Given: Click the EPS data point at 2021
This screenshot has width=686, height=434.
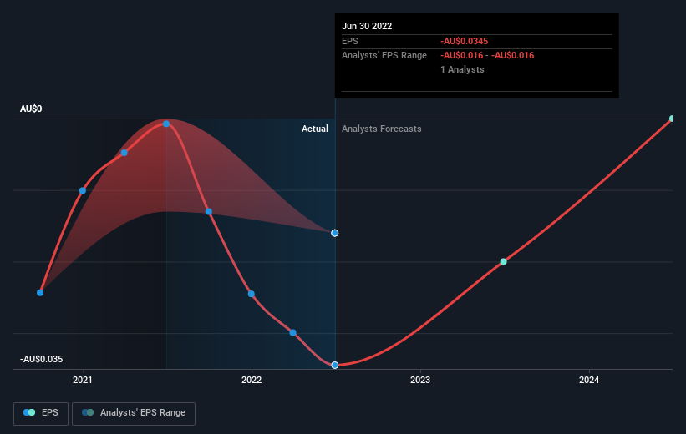Looking at the screenshot, I should [x=83, y=190].
